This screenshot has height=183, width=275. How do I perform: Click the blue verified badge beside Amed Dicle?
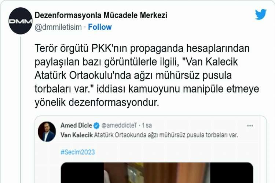(x=96, y=126)
